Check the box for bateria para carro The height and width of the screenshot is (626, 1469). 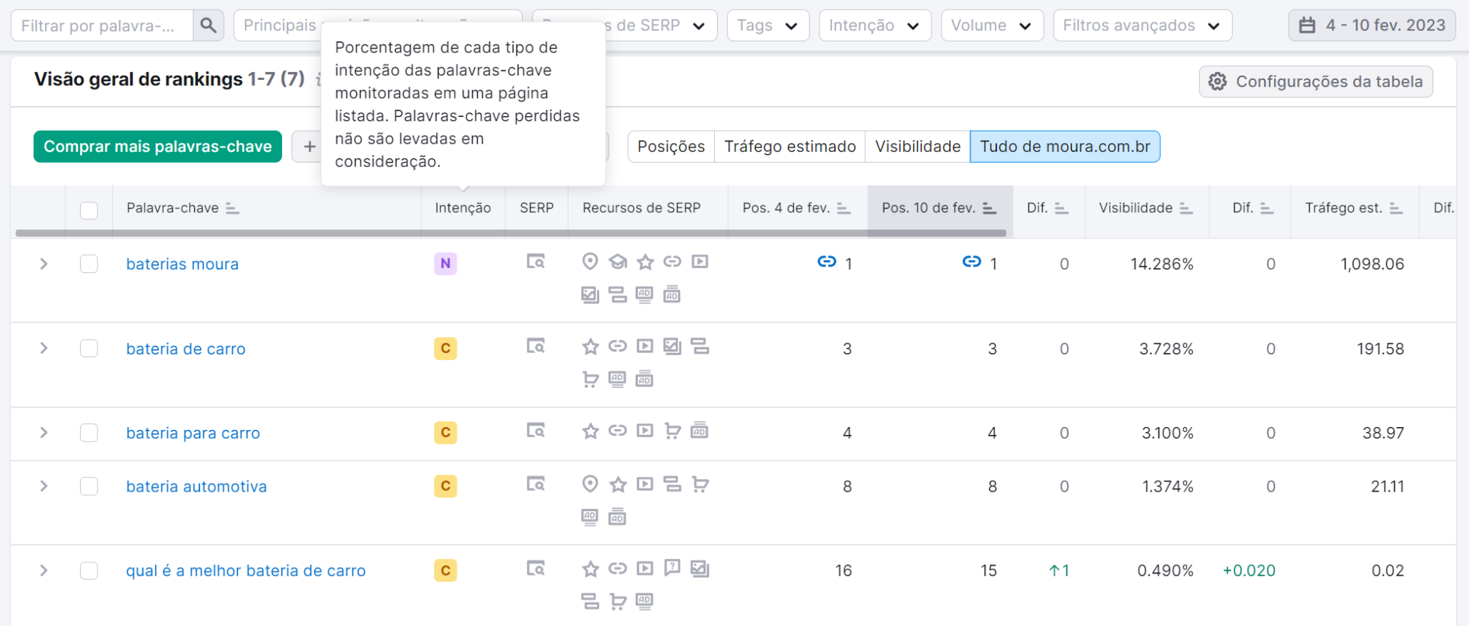[x=89, y=433]
